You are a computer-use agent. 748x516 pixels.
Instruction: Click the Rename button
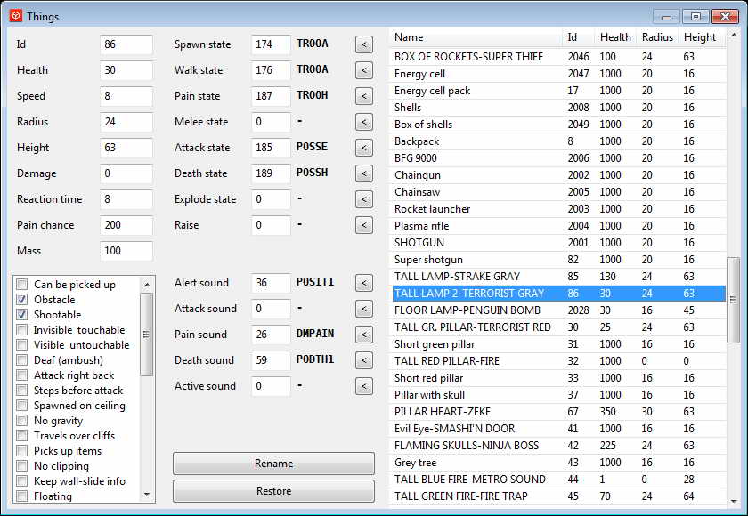[x=273, y=464]
